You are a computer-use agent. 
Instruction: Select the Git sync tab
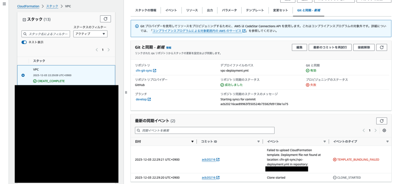point(309,10)
